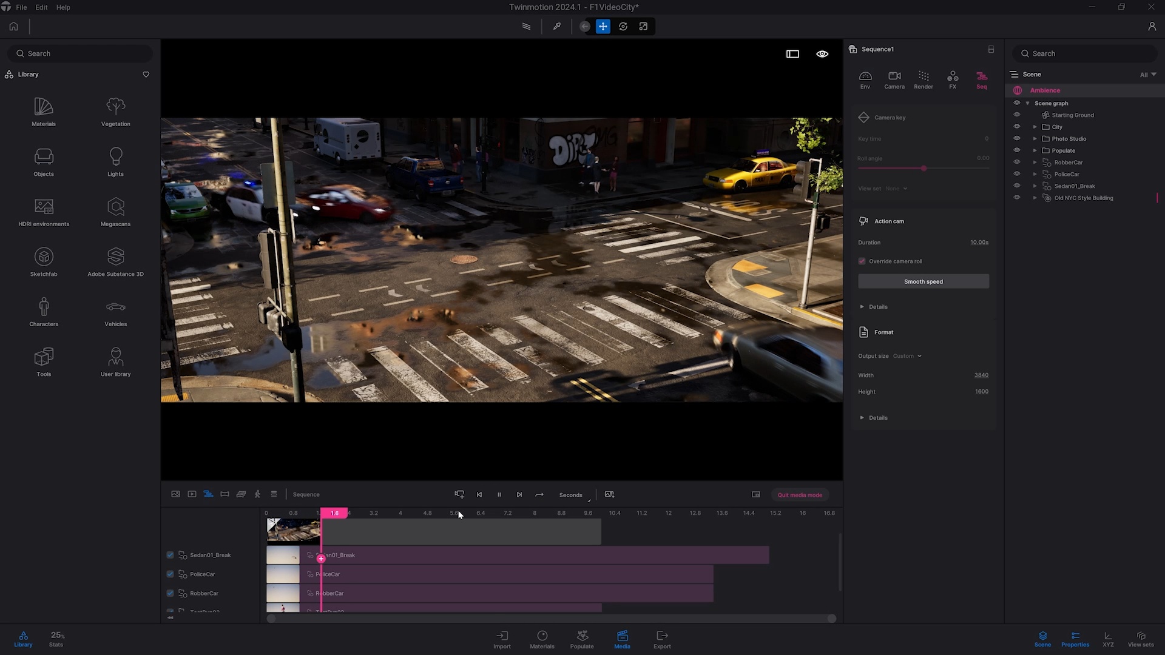Open the Help menu

[x=63, y=7]
